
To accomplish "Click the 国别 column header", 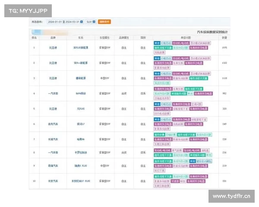I will (143, 38).
